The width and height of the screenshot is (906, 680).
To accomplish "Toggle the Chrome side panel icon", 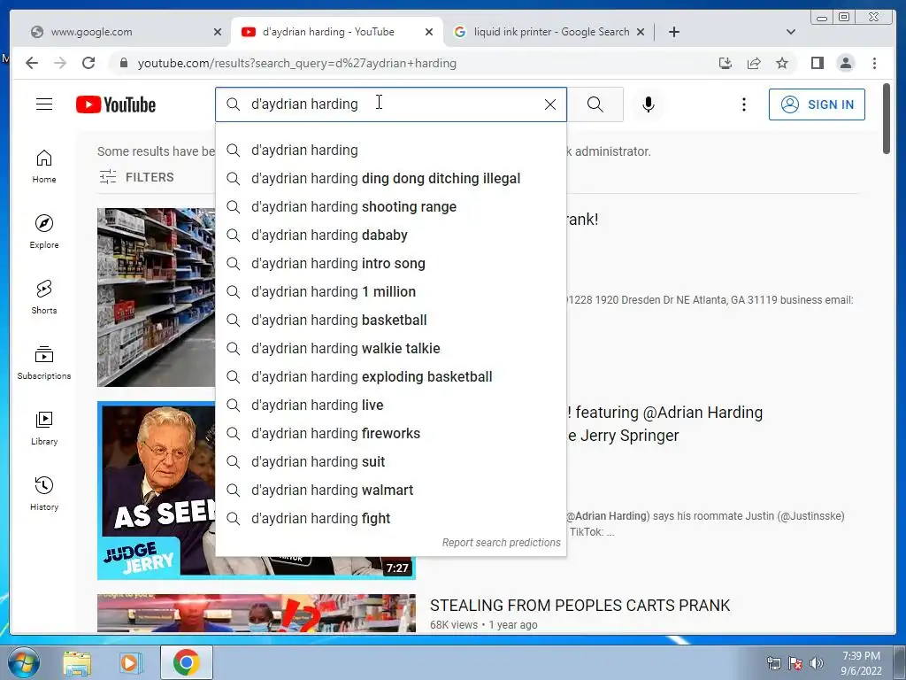I will pyautogui.click(x=817, y=63).
